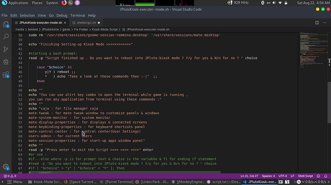Click the Split Editor icon
The width and height of the screenshot is (331, 185).
coord(317,23)
